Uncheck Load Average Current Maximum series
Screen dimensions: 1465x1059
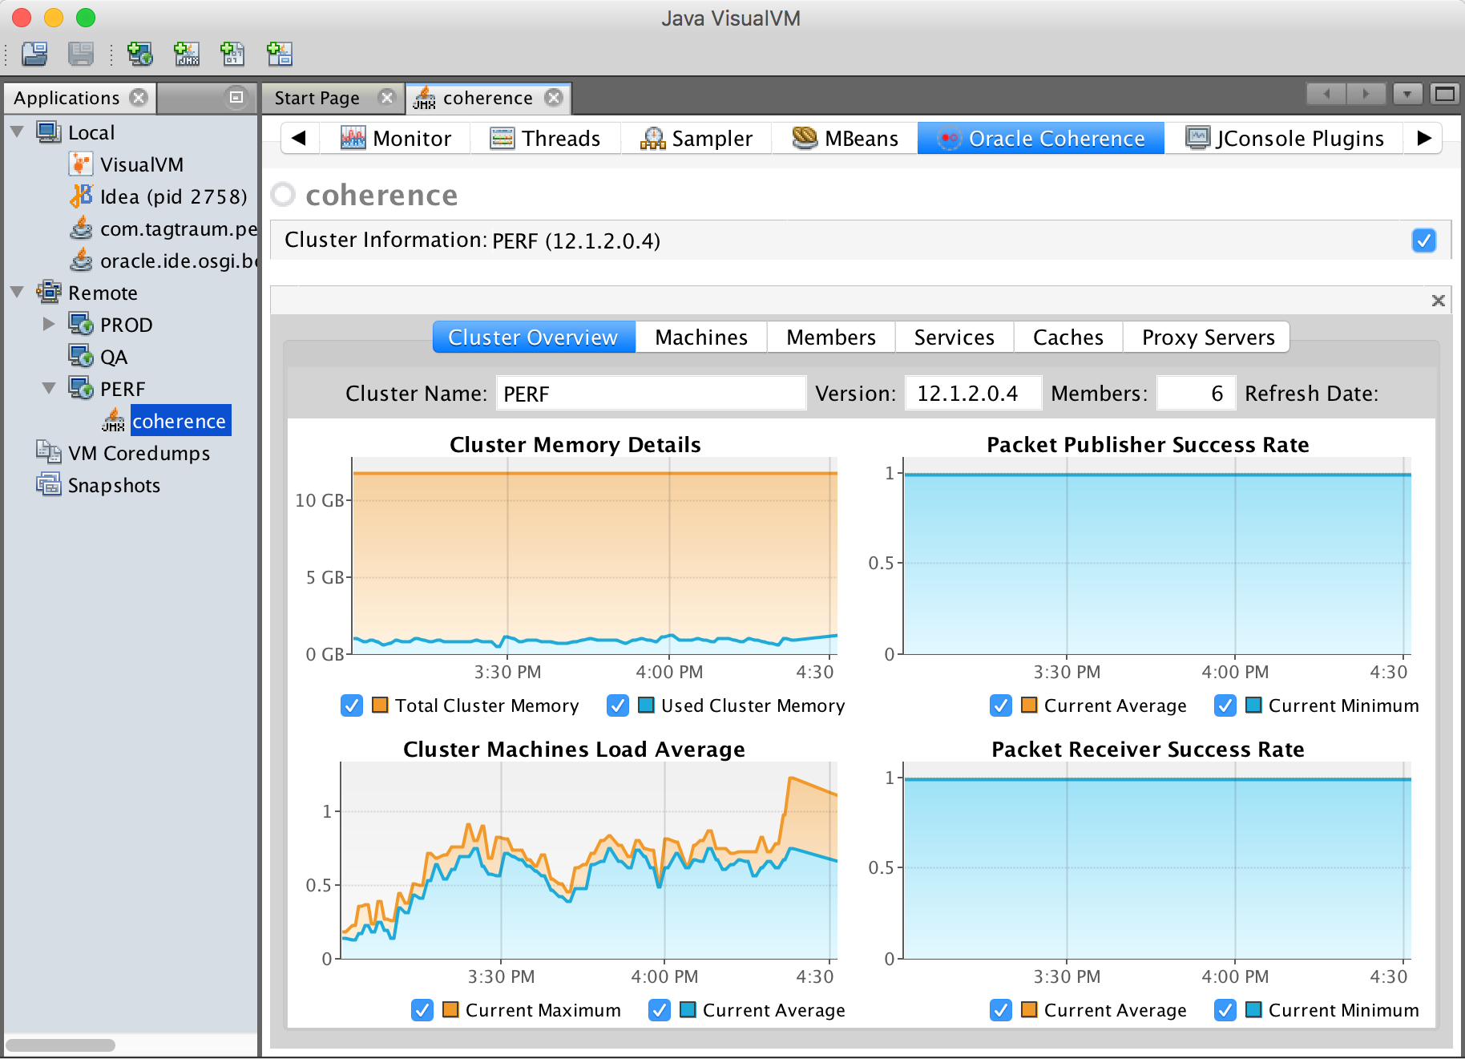click(422, 1010)
